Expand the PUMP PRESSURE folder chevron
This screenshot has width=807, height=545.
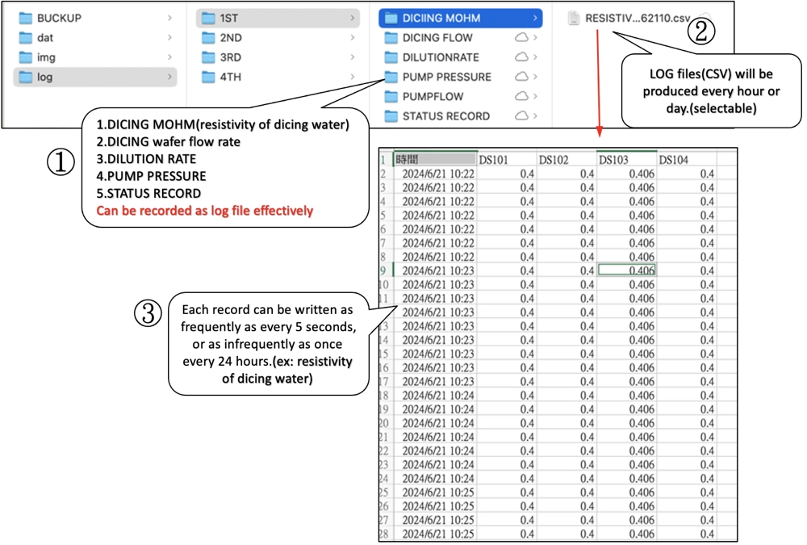[x=536, y=78]
